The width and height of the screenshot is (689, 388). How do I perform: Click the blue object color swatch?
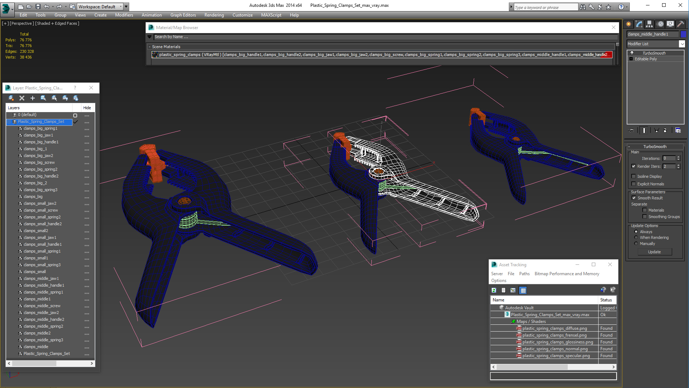tap(683, 34)
